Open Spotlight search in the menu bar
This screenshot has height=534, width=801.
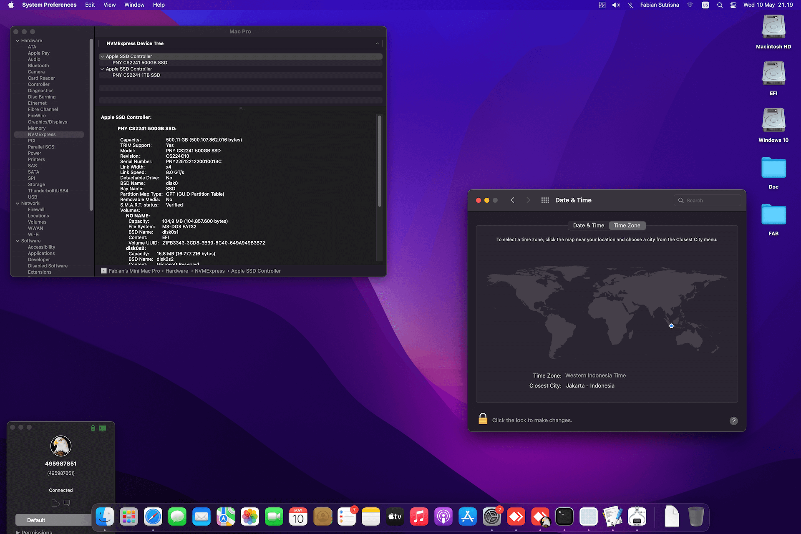(x=720, y=5)
